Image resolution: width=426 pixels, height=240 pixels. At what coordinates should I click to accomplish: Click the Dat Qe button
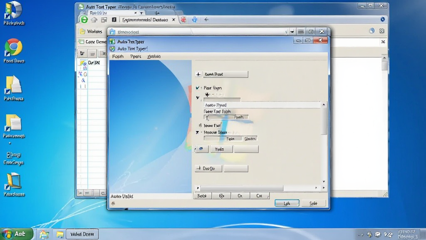click(208, 168)
